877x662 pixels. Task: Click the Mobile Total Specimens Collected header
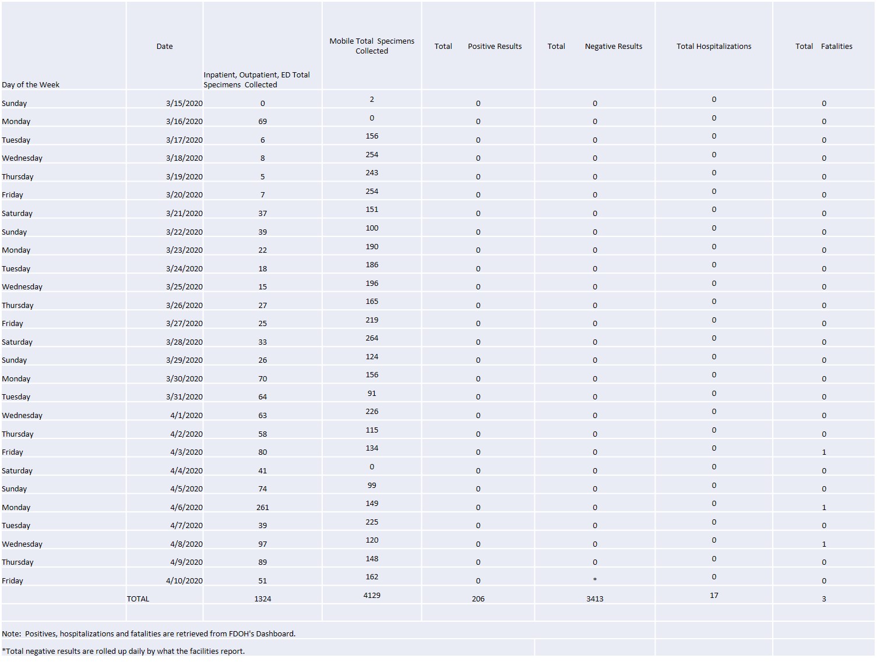point(372,46)
